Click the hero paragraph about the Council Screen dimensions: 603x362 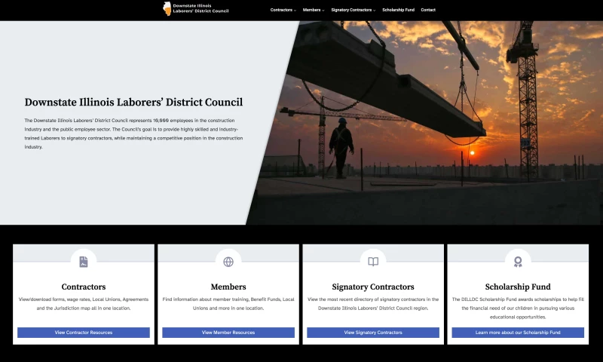[133, 133]
